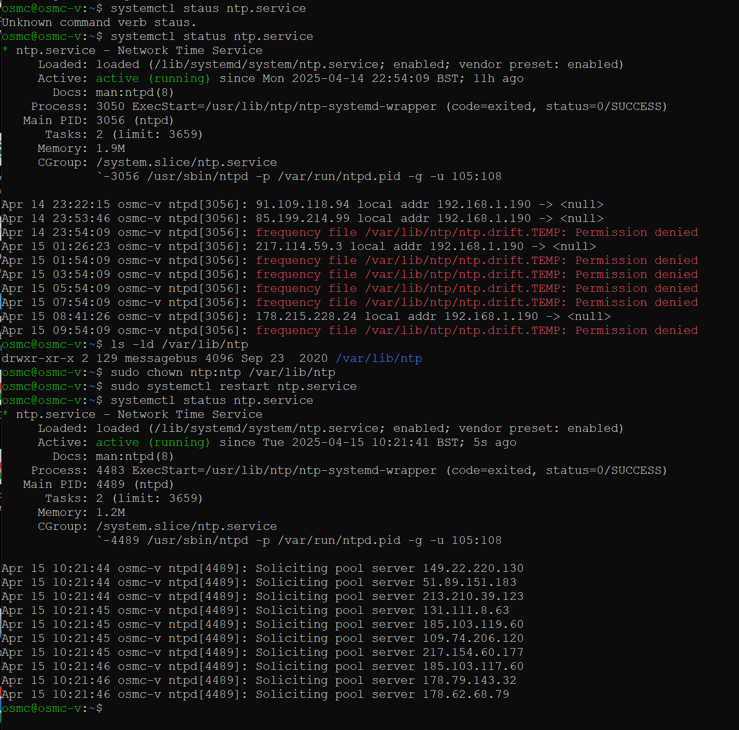Click the Main PID 3056 value
This screenshot has width=739, height=730.
point(110,120)
